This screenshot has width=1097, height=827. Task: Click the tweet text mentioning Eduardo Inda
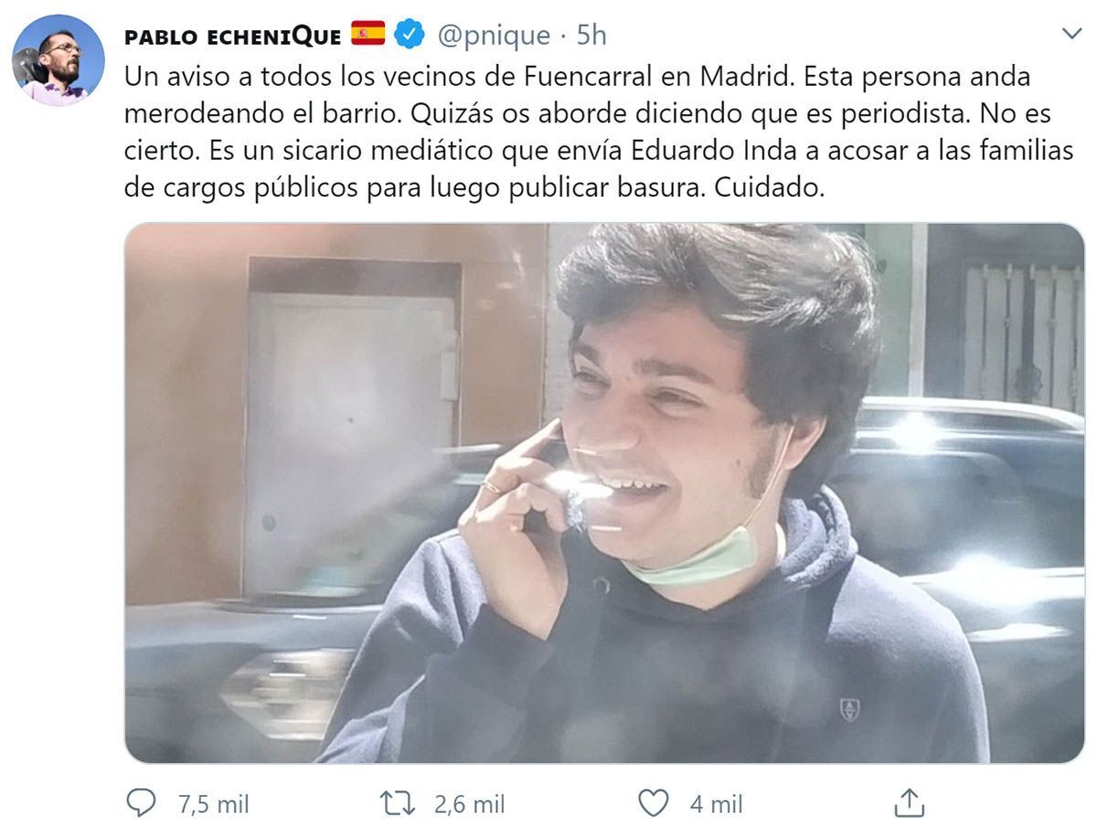coord(599,150)
